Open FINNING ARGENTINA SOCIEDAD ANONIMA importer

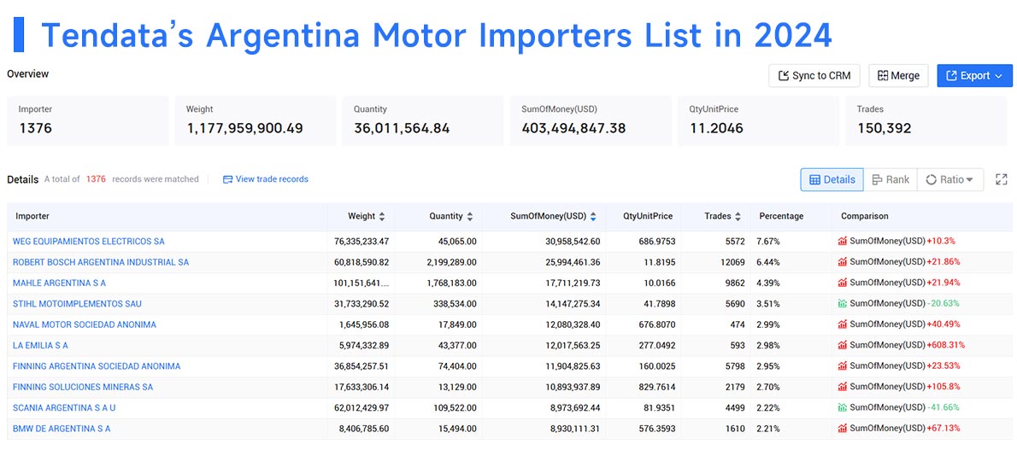coord(97,365)
